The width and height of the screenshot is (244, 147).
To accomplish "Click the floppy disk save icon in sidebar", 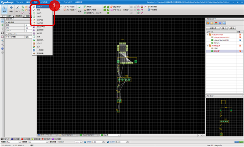I will tap(2, 33).
